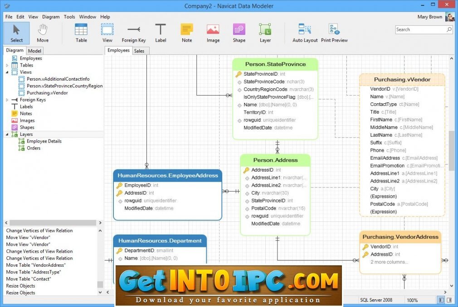Click "2 more columns..." in VendorAddress
Viewport: 458px width, 307px height.
click(390, 262)
